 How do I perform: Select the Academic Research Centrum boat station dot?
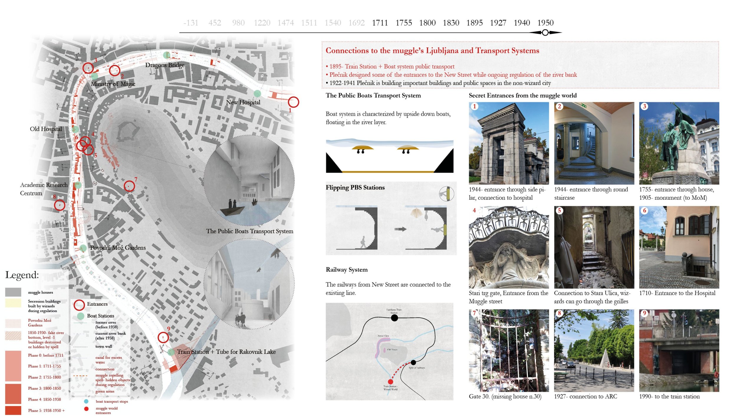tap(78, 185)
